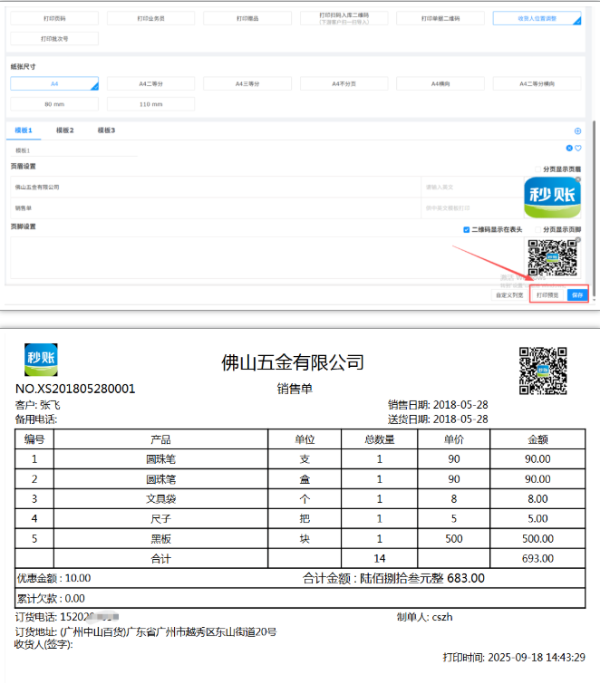
Task: Click the blue delete template icon
Action: pos(569,149)
